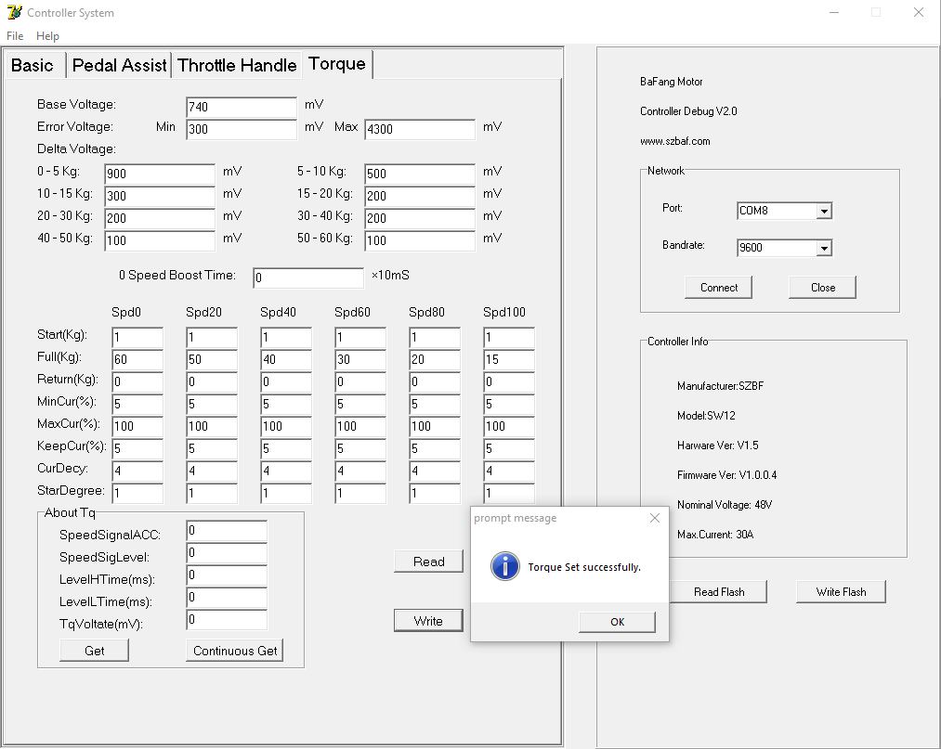Switch to the Pedal Assist tab
The width and height of the screenshot is (941, 749).
tap(120, 65)
